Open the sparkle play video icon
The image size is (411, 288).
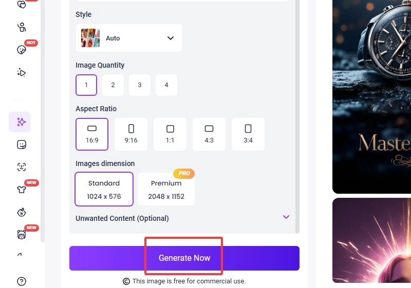tap(21, 72)
